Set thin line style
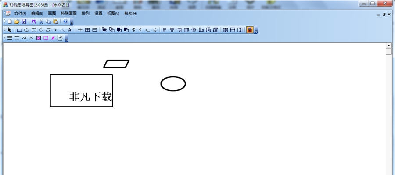 [17, 38]
